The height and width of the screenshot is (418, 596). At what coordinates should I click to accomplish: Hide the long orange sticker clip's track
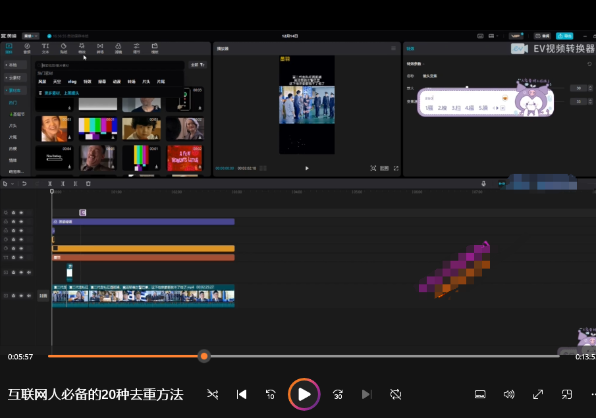coord(21,248)
